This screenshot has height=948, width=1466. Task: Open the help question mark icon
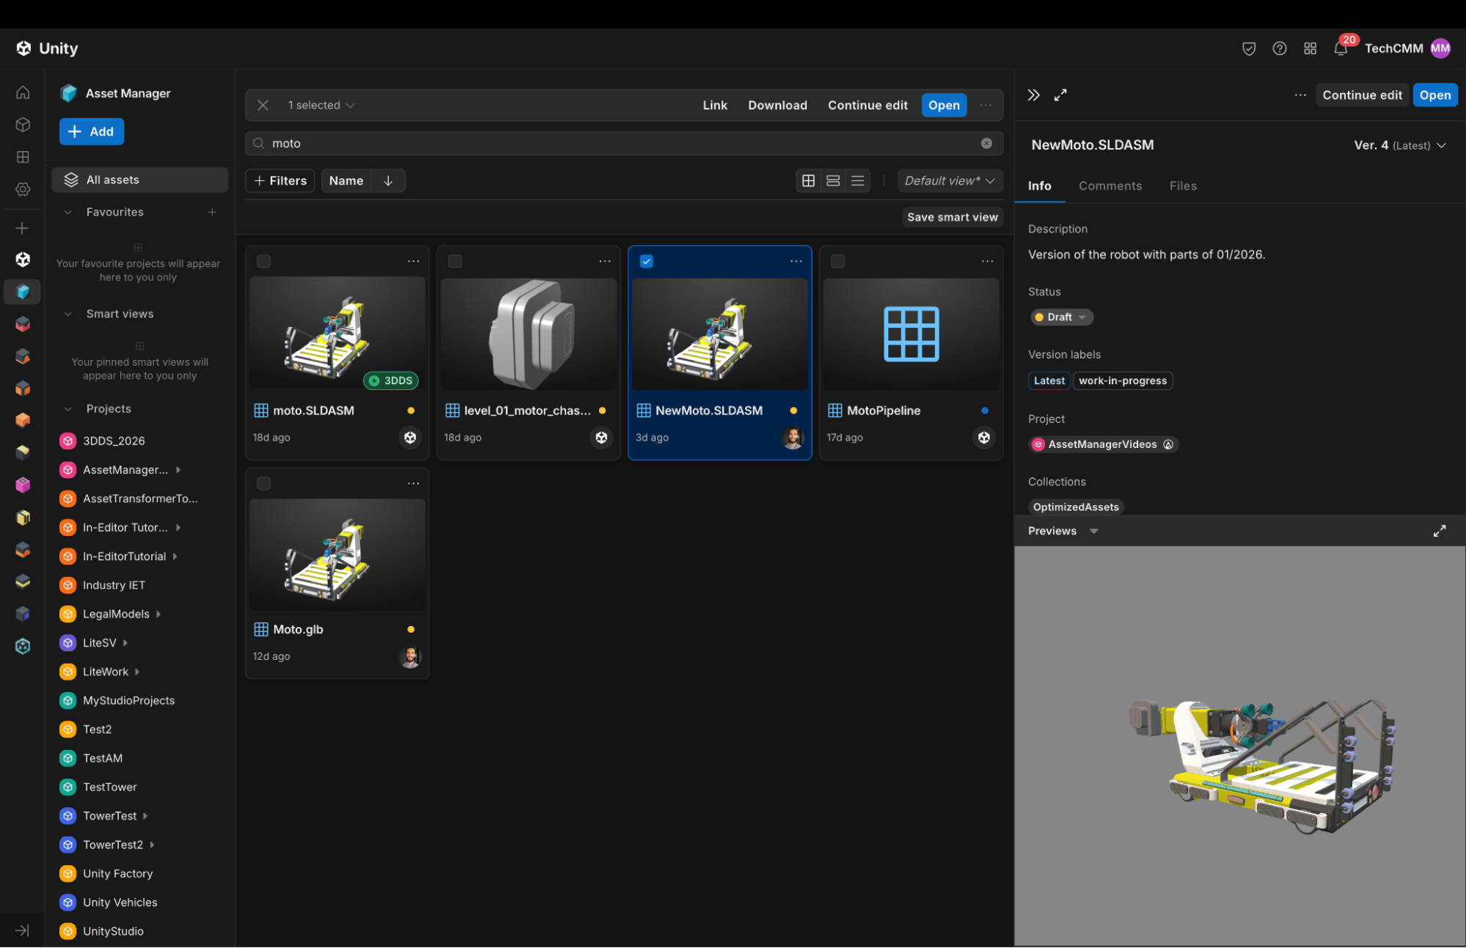pos(1280,48)
